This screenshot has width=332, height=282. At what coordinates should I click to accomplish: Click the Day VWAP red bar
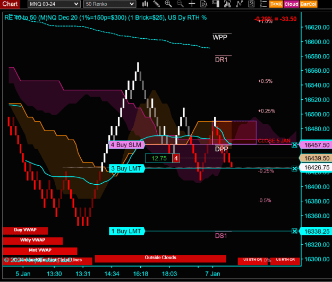coord(25,230)
